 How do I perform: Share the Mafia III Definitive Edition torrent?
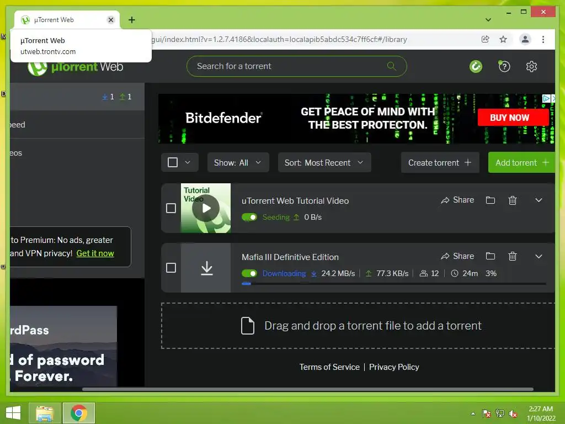tap(457, 256)
